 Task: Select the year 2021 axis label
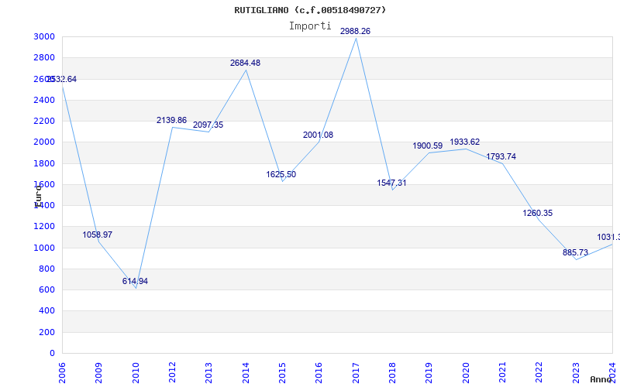(x=502, y=373)
